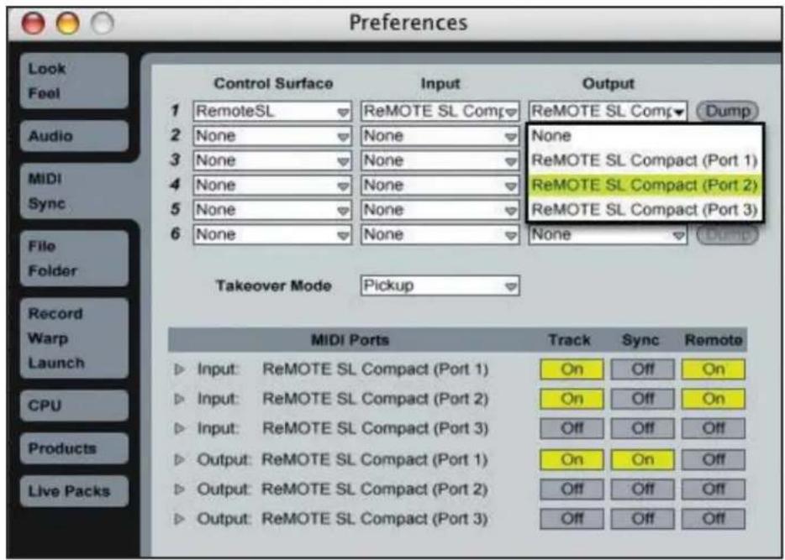Expand Input ReMOTE SL Compact (Port 1)

coord(180,369)
